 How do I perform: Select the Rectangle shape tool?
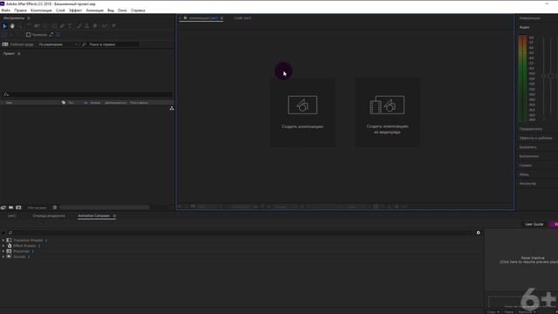[x=54, y=26]
